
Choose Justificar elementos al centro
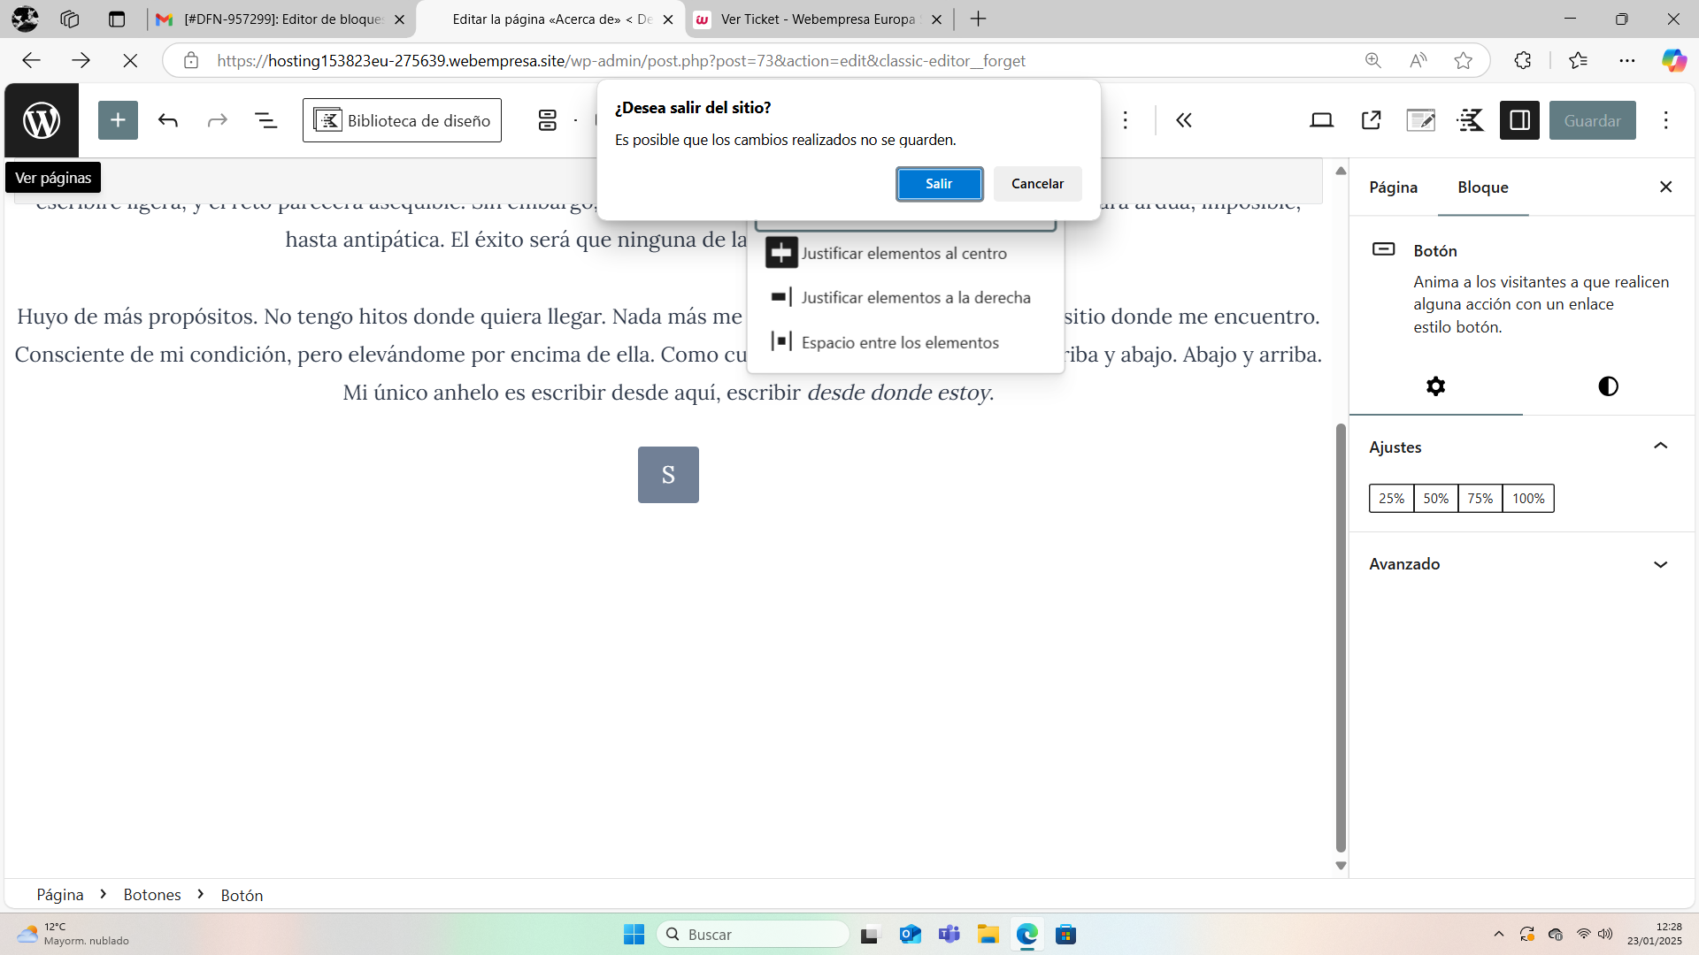904,253
